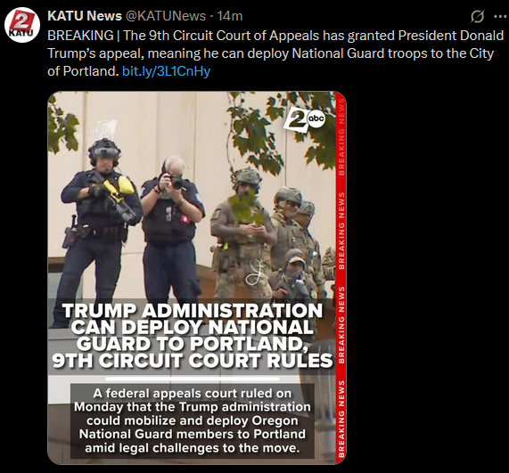Open the KATU News profile avatar
The width and height of the screenshot is (509, 473).
tap(22, 25)
